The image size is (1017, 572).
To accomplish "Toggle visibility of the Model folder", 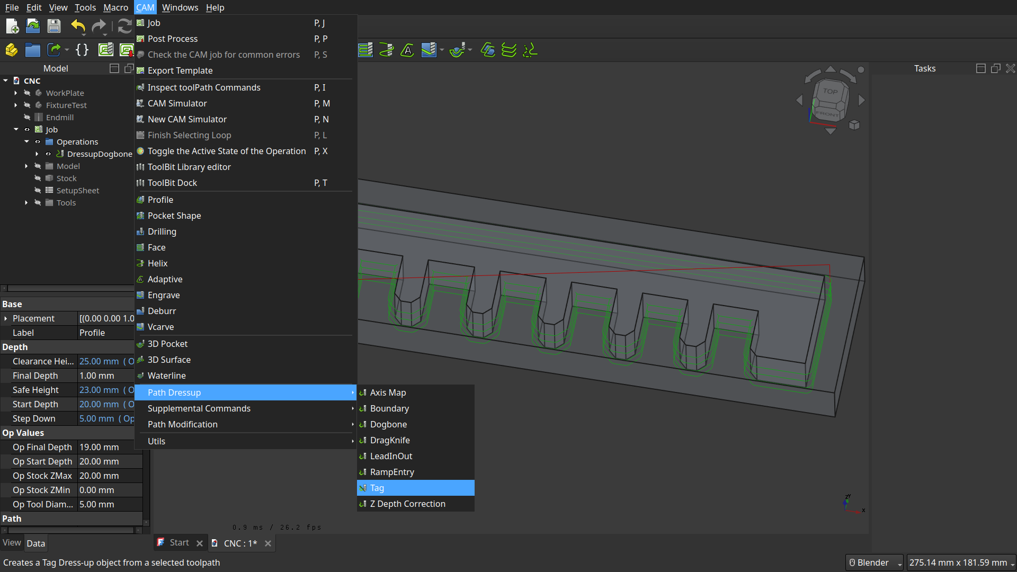I will (x=38, y=166).
